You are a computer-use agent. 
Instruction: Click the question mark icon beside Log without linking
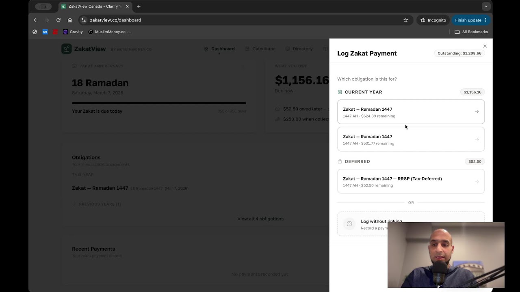coord(349,224)
